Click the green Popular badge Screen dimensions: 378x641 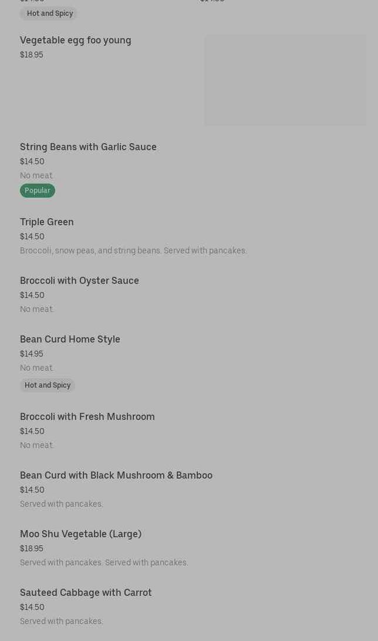[x=38, y=191]
